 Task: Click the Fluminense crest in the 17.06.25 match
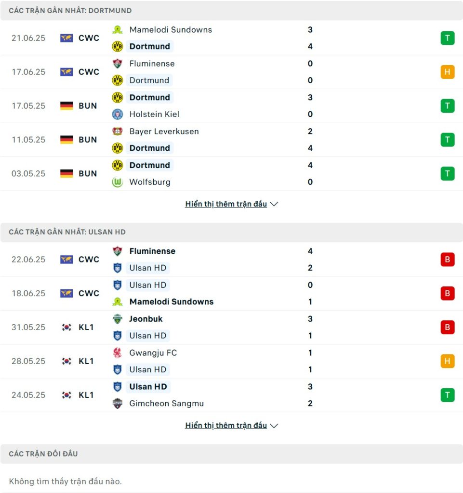[118, 64]
